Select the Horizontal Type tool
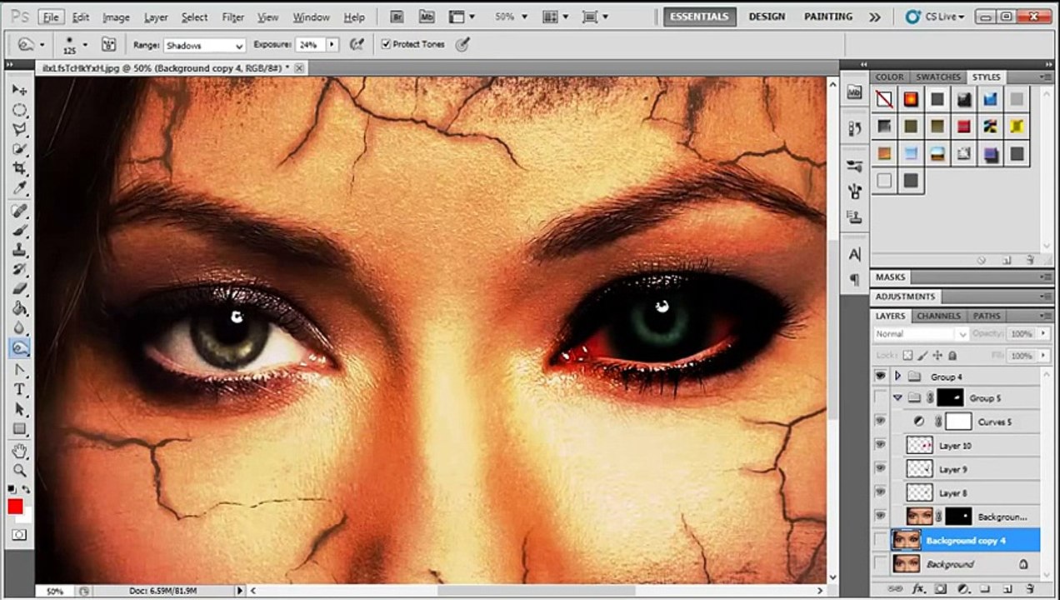Screen dimensions: 1060x600 (19, 389)
